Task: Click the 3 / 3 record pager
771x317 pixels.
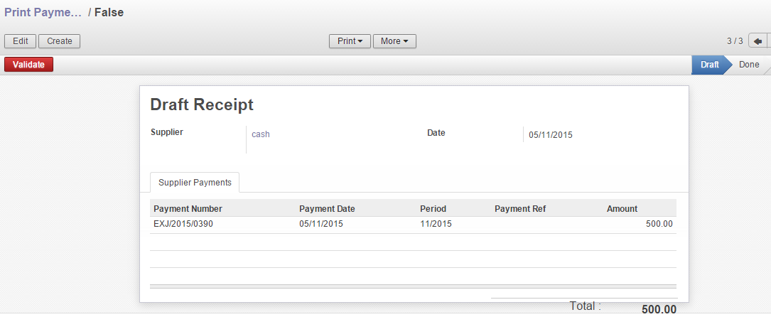Action: point(734,41)
